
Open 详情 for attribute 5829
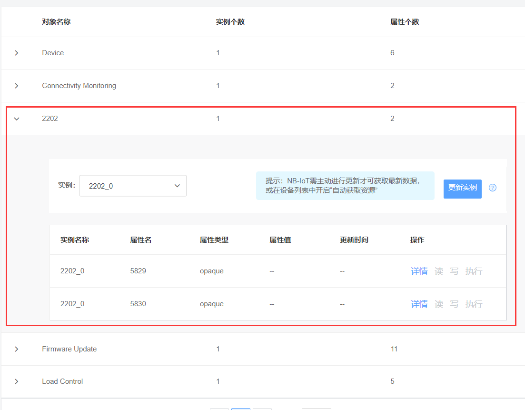pyautogui.click(x=419, y=271)
